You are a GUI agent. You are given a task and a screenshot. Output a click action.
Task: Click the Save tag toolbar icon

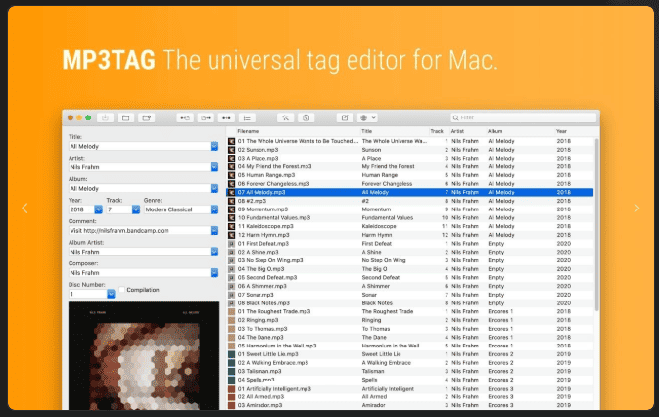(105, 118)
